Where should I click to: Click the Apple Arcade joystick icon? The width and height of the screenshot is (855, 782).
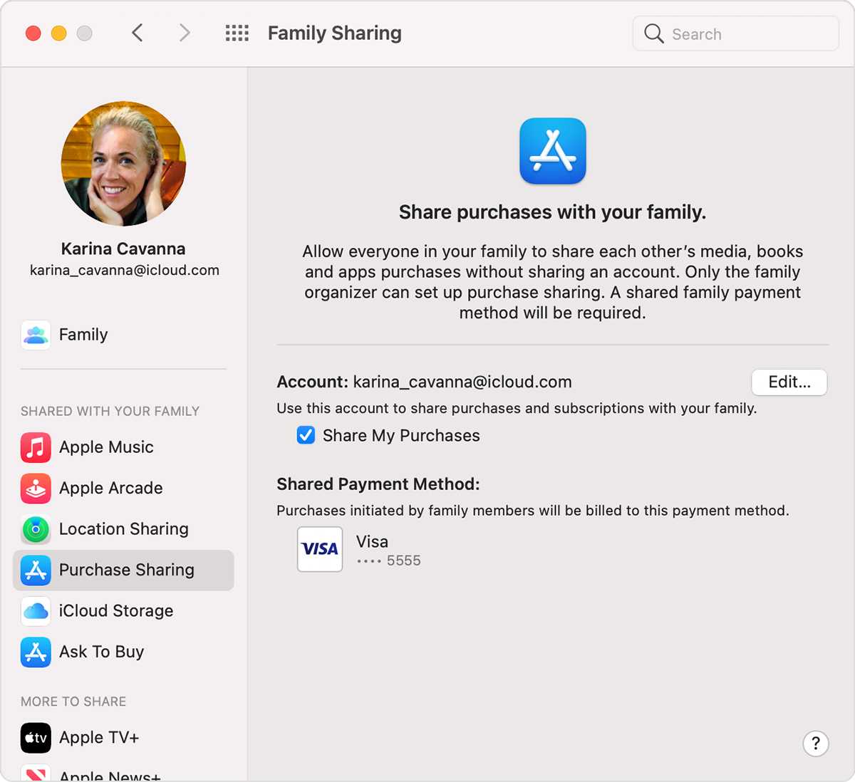[x=36, y=489]
